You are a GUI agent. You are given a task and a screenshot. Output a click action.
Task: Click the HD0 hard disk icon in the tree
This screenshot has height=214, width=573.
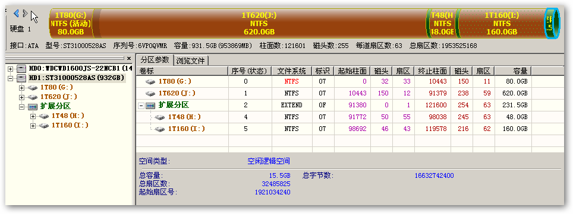[21, 68]
